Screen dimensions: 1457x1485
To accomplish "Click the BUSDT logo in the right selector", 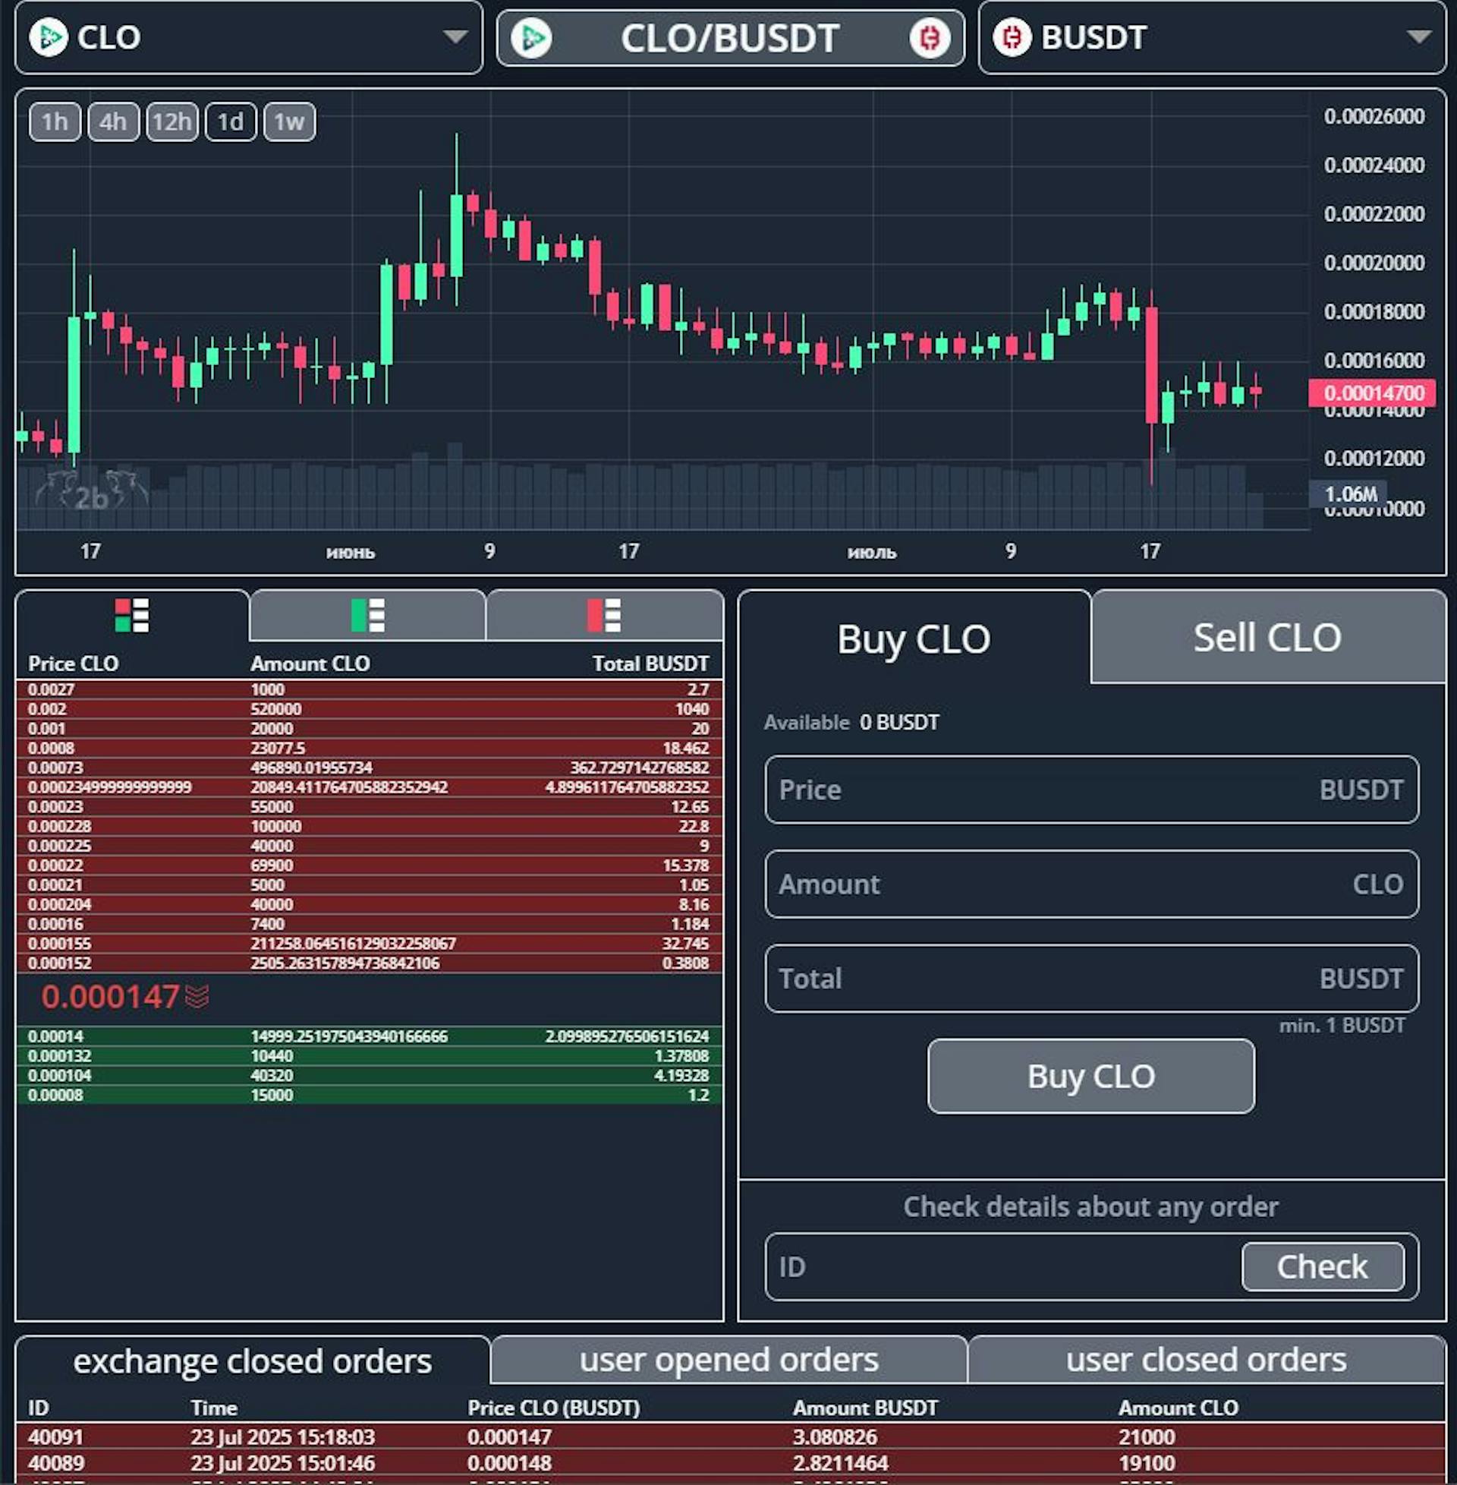I will coord(1012,36).
